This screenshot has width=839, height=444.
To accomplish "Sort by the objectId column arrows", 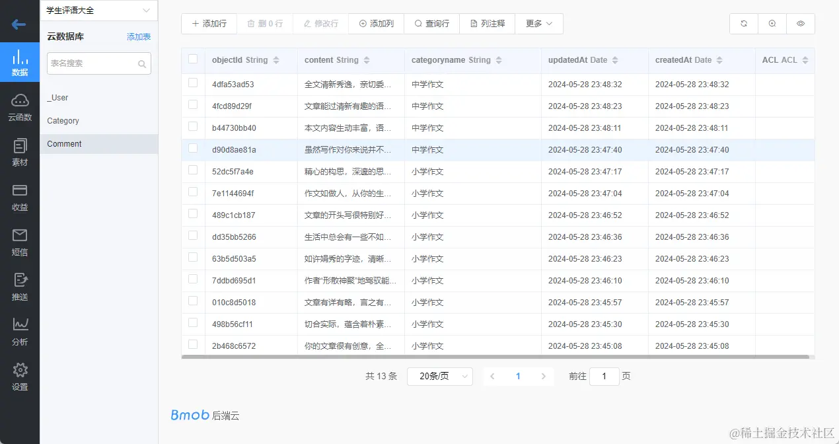I will click(276, 60).
